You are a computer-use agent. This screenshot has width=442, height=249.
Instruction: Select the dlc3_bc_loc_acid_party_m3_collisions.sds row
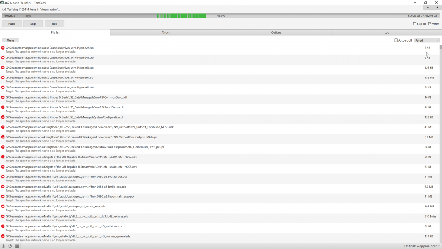tap(220, 228)
